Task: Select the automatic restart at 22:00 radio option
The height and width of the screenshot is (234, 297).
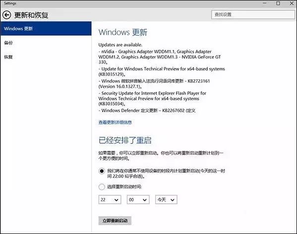Action: coord(102,171)
